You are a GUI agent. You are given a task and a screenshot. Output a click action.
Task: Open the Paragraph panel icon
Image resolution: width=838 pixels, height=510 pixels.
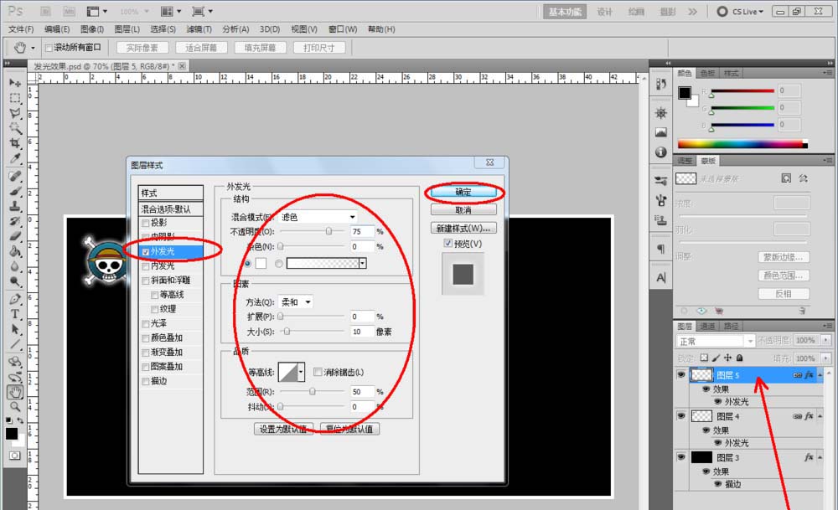pos(661,249)
